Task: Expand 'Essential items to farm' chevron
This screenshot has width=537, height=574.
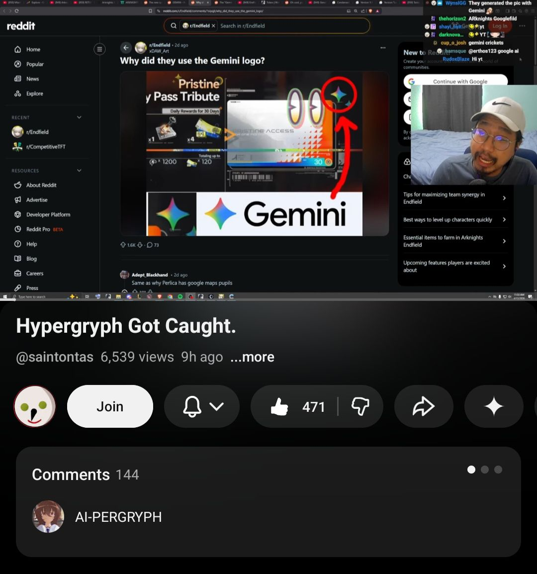Action: (504, 241)
